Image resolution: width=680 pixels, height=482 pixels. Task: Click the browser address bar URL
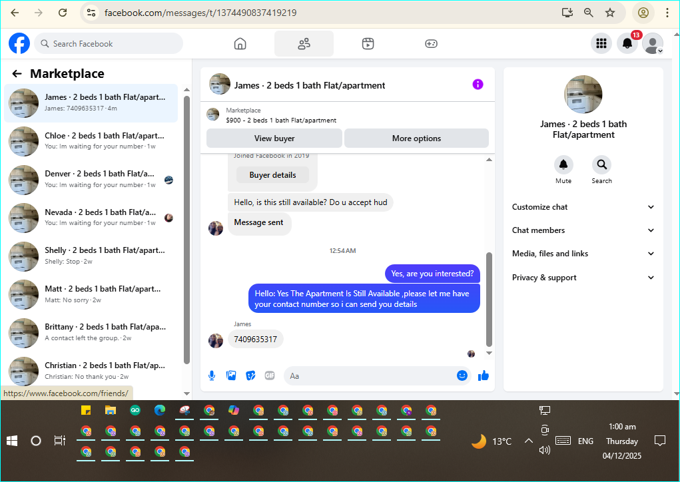(200, 13)
